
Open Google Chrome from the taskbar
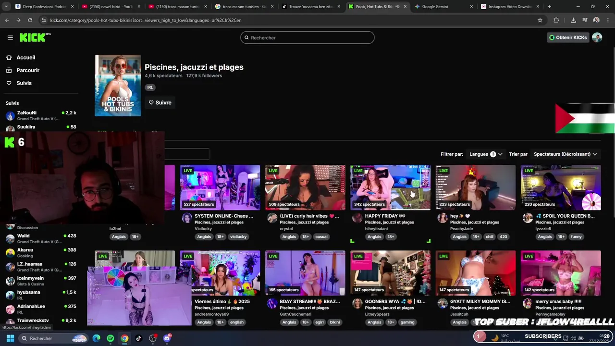point(124,338)
